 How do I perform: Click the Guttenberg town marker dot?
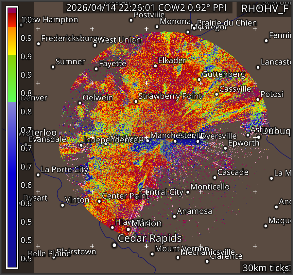pyautogui.click(x=199, y=80)
